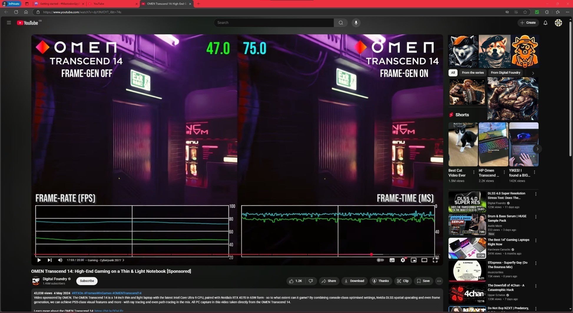Open options for HP Omen Transcend short
This screenshot has height=313, width=573.
[504, 172]
